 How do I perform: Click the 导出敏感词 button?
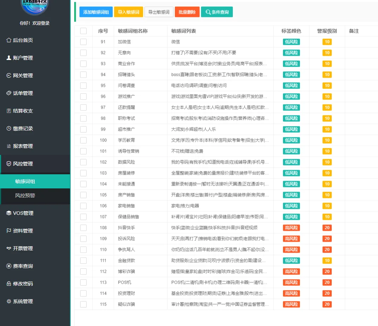pos(159,12)
